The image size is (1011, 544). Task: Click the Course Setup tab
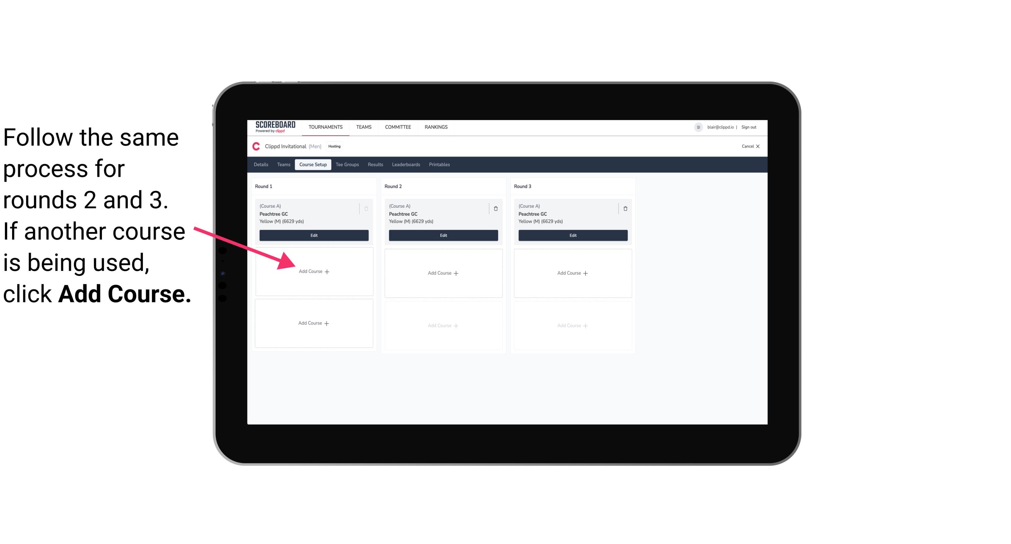313,165
